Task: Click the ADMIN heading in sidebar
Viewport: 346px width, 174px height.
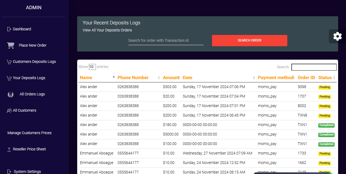Action: (x=34, y=8)
